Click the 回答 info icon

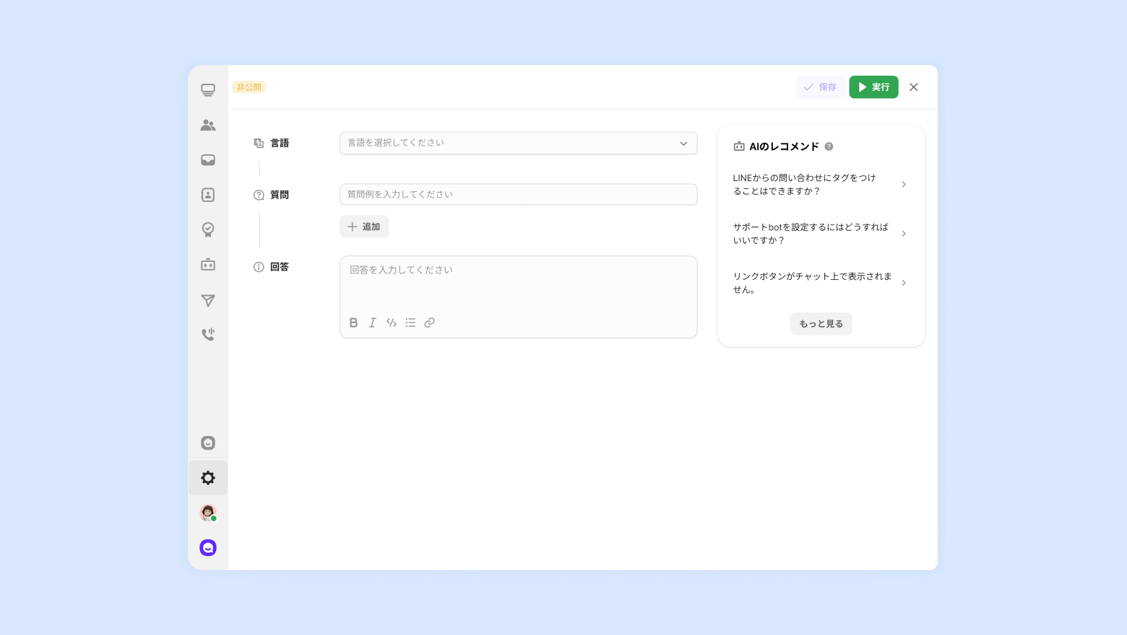[259, 267]
